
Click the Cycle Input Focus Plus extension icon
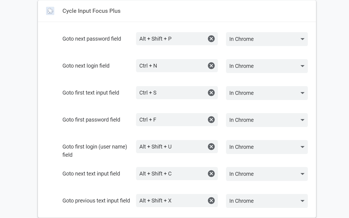tap(50, 11)
